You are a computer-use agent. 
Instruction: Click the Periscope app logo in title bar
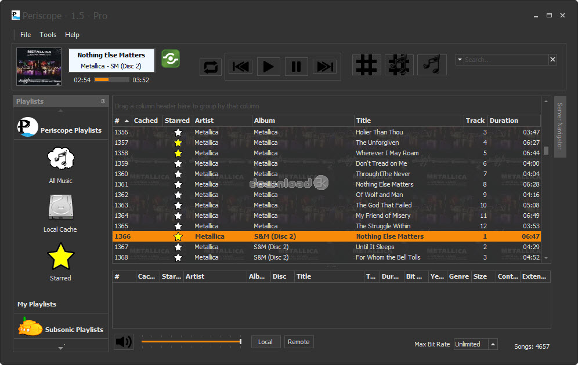coord(16,15)
